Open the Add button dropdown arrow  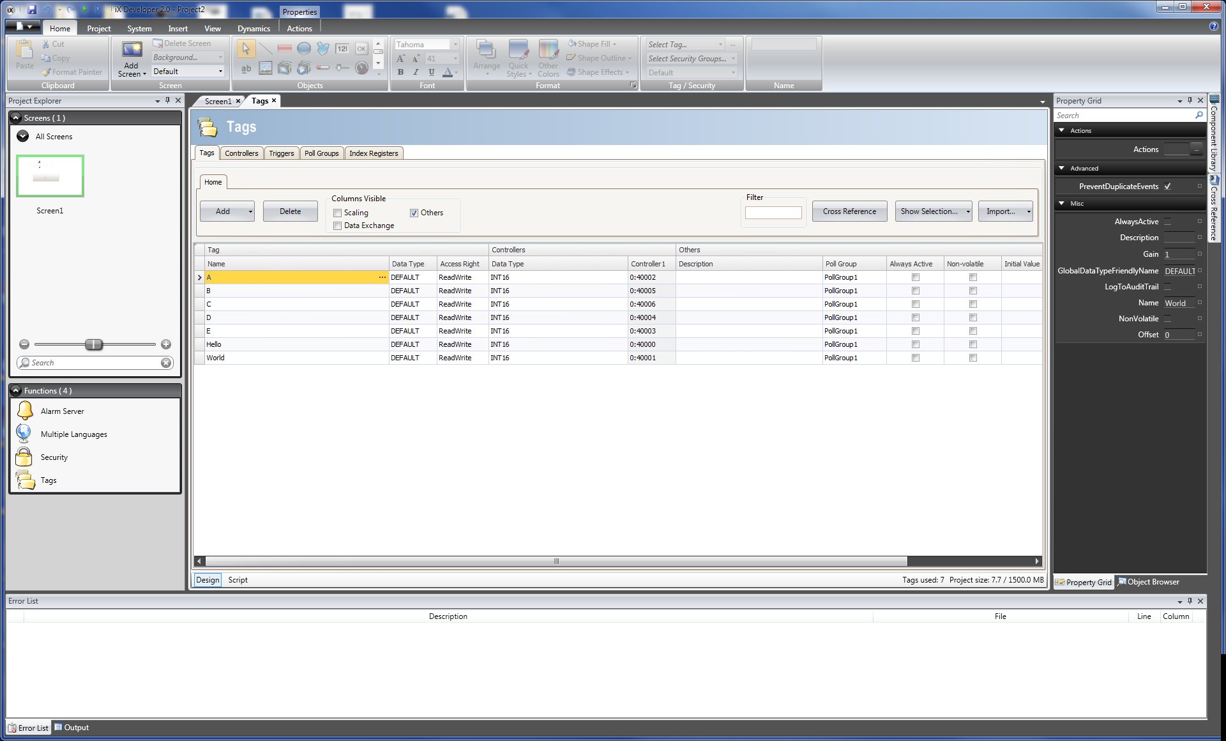[x=250, y=211]
